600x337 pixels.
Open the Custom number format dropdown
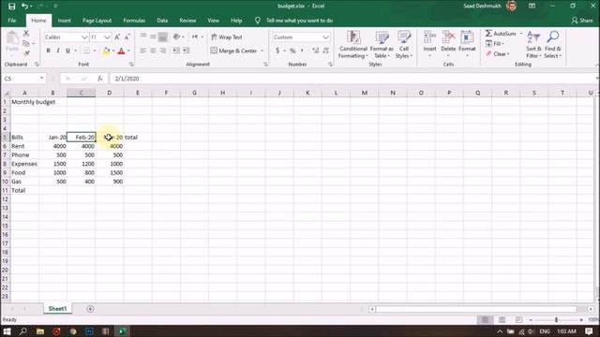(x=325, y=37)
